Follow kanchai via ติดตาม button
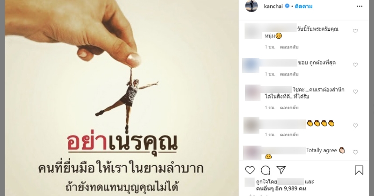The width and height of the screenshot is (374, 196). (303, 7)
